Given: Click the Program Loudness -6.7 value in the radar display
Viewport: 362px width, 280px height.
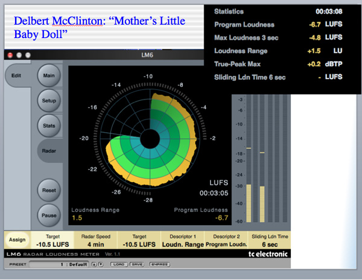Looking at the screenshot, I should (x=221, y=218).
